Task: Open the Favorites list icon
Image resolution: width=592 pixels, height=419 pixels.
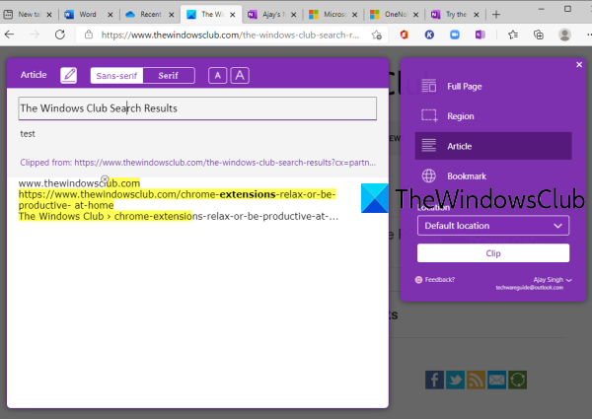Action: [x=513, y=35]
